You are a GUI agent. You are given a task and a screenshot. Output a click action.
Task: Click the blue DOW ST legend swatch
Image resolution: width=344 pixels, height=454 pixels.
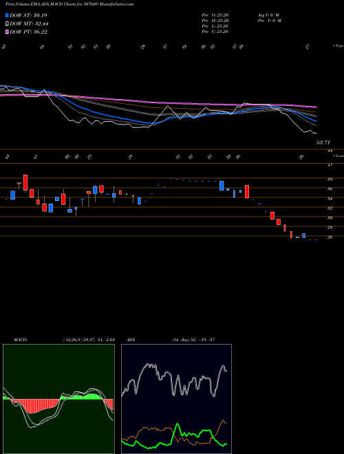[x=8, y=15]
